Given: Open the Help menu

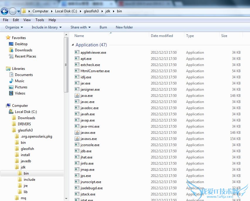Looking at the screenshot, I should coord(52,20).
